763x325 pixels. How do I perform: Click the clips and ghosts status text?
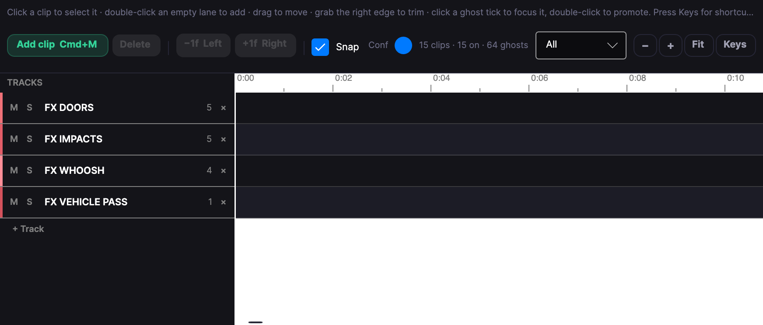point(473,45)
